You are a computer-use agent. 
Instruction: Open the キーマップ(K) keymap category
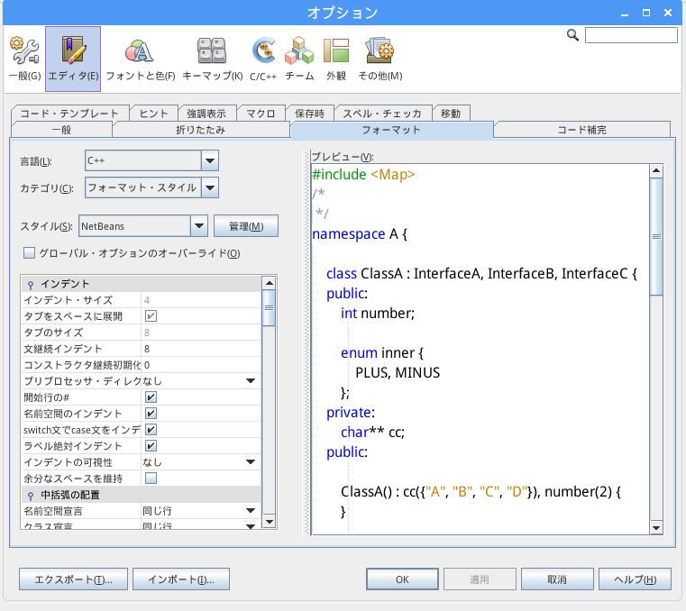212,58
